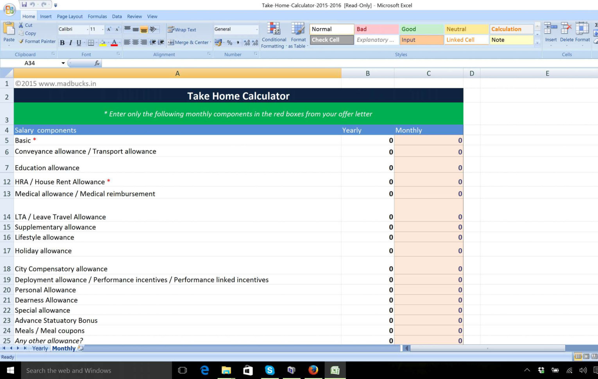598x379 pixels.
Task: Toggle the Ready status mode indicator
Action: [x=8, y=357]
